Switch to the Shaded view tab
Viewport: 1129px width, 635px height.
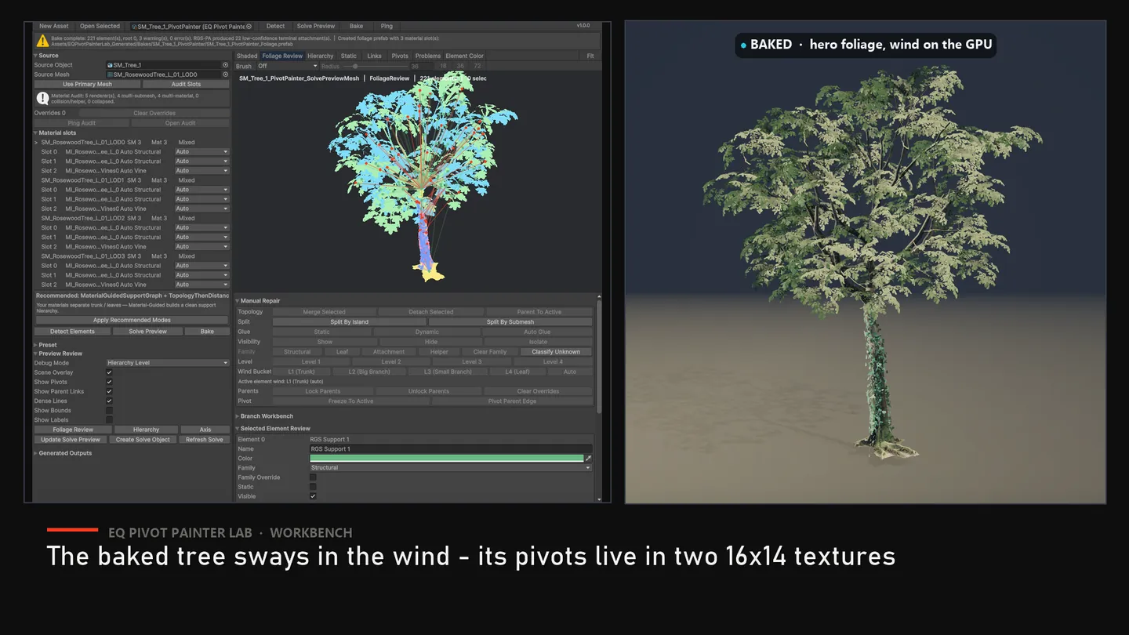[x=247, y=56]
